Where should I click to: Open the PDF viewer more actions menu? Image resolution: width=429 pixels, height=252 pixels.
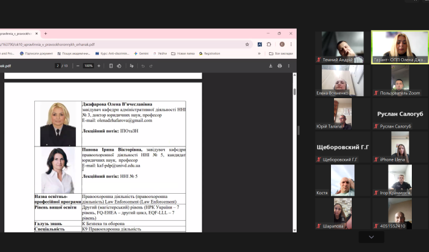[x=289, y=66]
